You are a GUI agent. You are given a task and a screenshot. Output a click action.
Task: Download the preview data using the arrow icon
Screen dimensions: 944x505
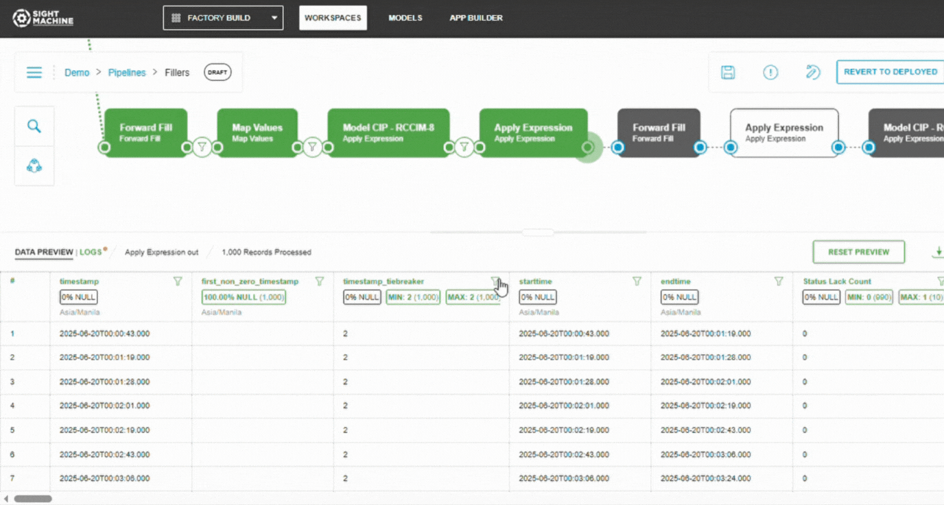pos(938,252)
